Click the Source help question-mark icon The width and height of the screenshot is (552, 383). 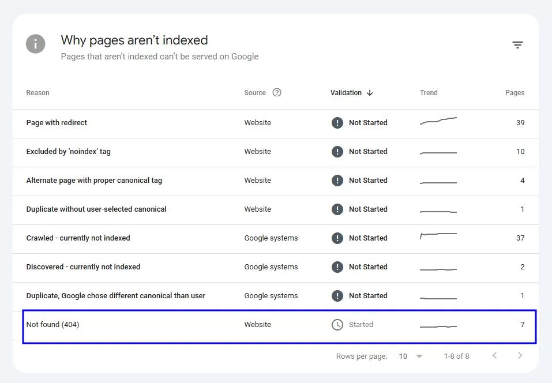click(277, 92)
